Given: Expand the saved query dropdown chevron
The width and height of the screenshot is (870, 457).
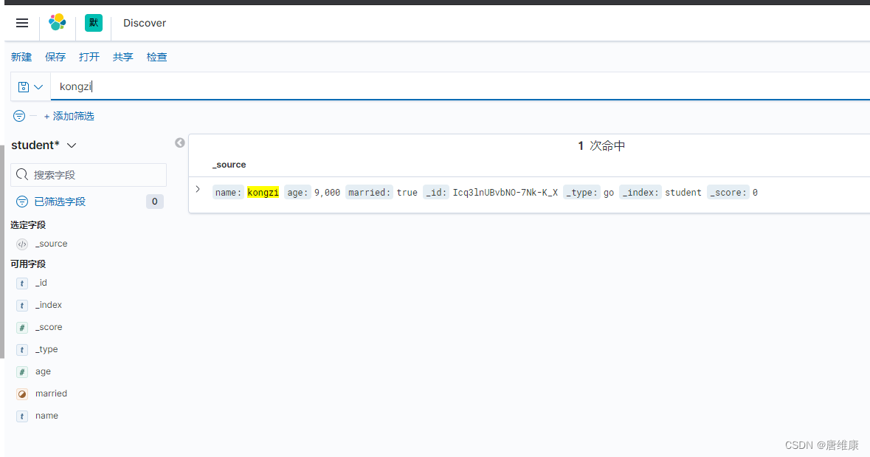Looking at the screenshot, I should [x=38, y=86].
